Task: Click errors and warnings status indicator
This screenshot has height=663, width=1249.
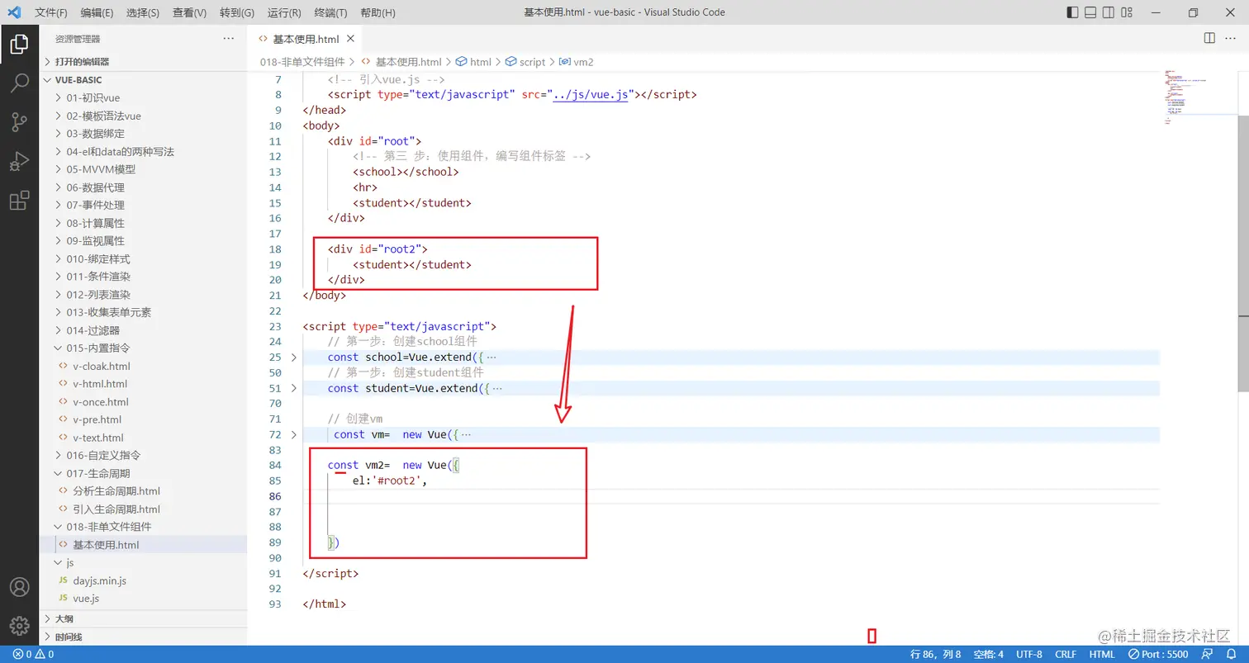Action: 33,654
